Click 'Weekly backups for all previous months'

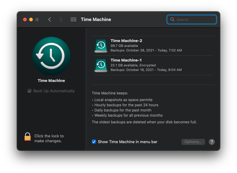(129, 115)
